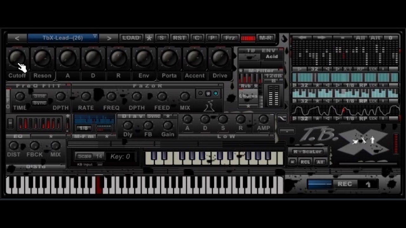This screenshot has width=406, height=228.
Task: Click the Key: 0 display field
Action: coord(120,156)
